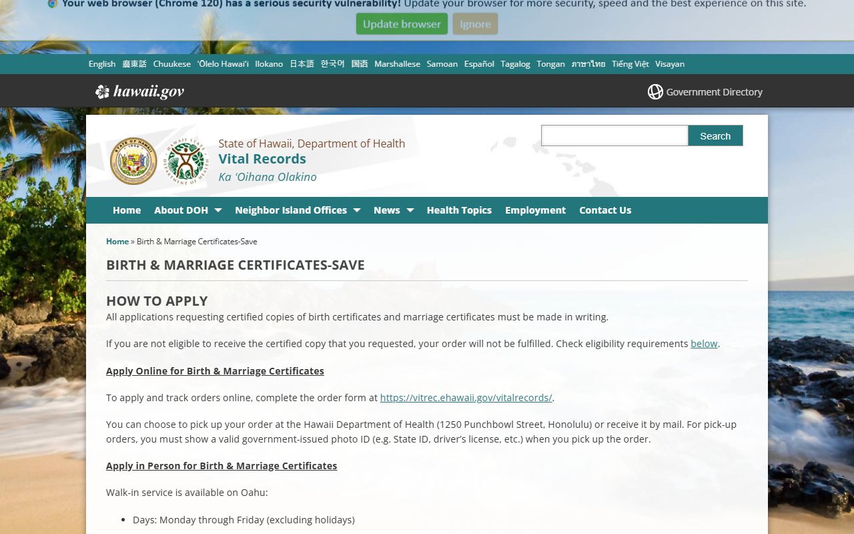Screen dimensions: 854x534
Task: Switch language to Ilokano
Action: coord(269,64)
